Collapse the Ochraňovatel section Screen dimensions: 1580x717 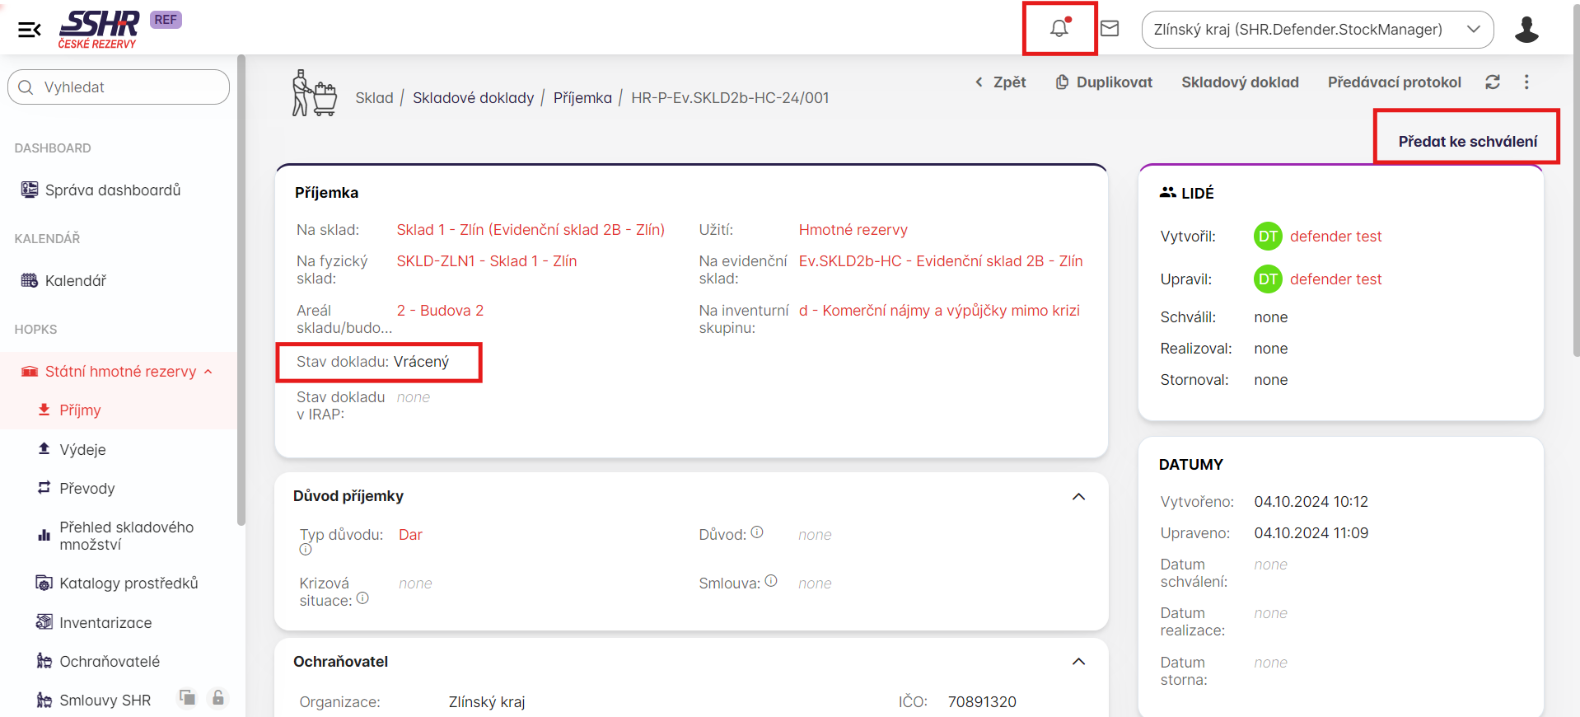(1078, 662)
